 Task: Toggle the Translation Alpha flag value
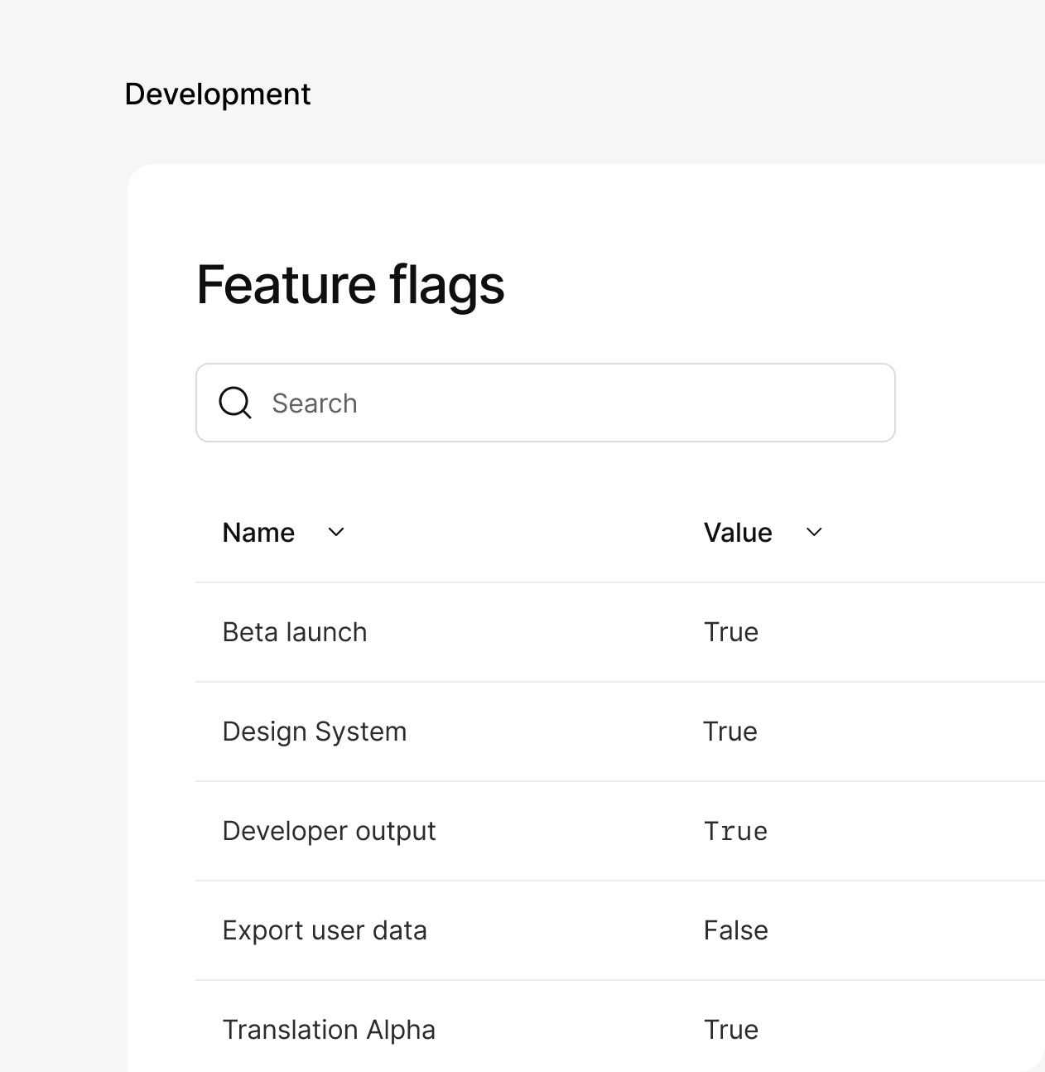tap(730, 1030)
